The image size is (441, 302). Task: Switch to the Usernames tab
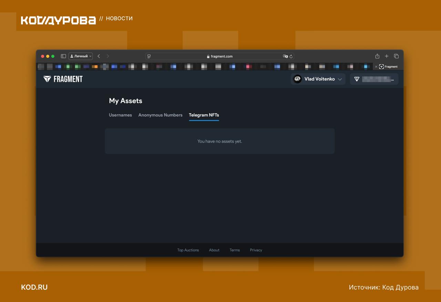(120, 115)
